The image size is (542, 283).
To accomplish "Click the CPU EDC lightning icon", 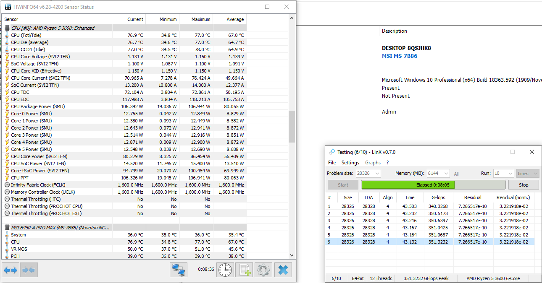I will [7, 99].
